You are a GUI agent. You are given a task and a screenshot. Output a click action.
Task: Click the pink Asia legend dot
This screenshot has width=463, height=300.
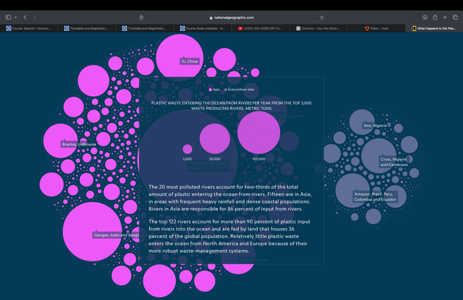[x=211, y=90]
